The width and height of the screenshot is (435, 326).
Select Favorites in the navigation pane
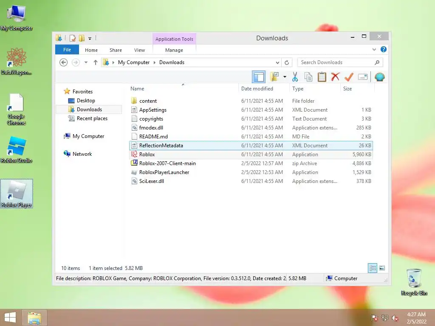(x=82, y=92)
